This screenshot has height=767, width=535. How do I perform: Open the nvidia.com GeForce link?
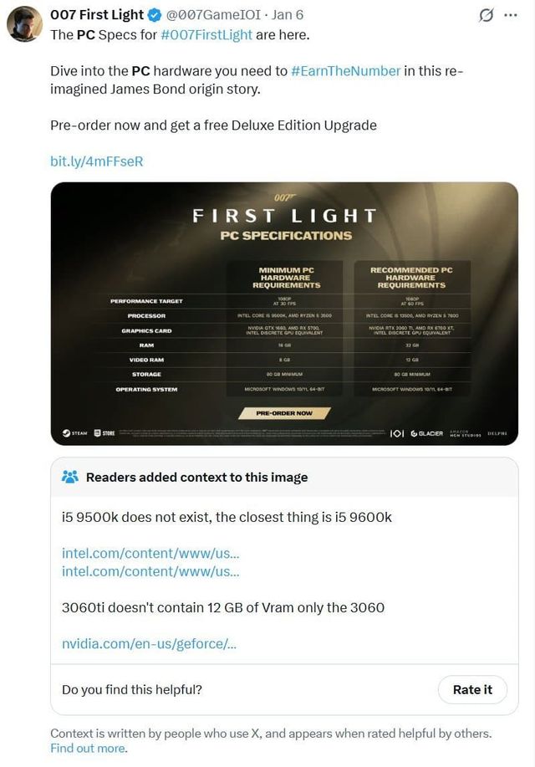[x=144, y=643]
